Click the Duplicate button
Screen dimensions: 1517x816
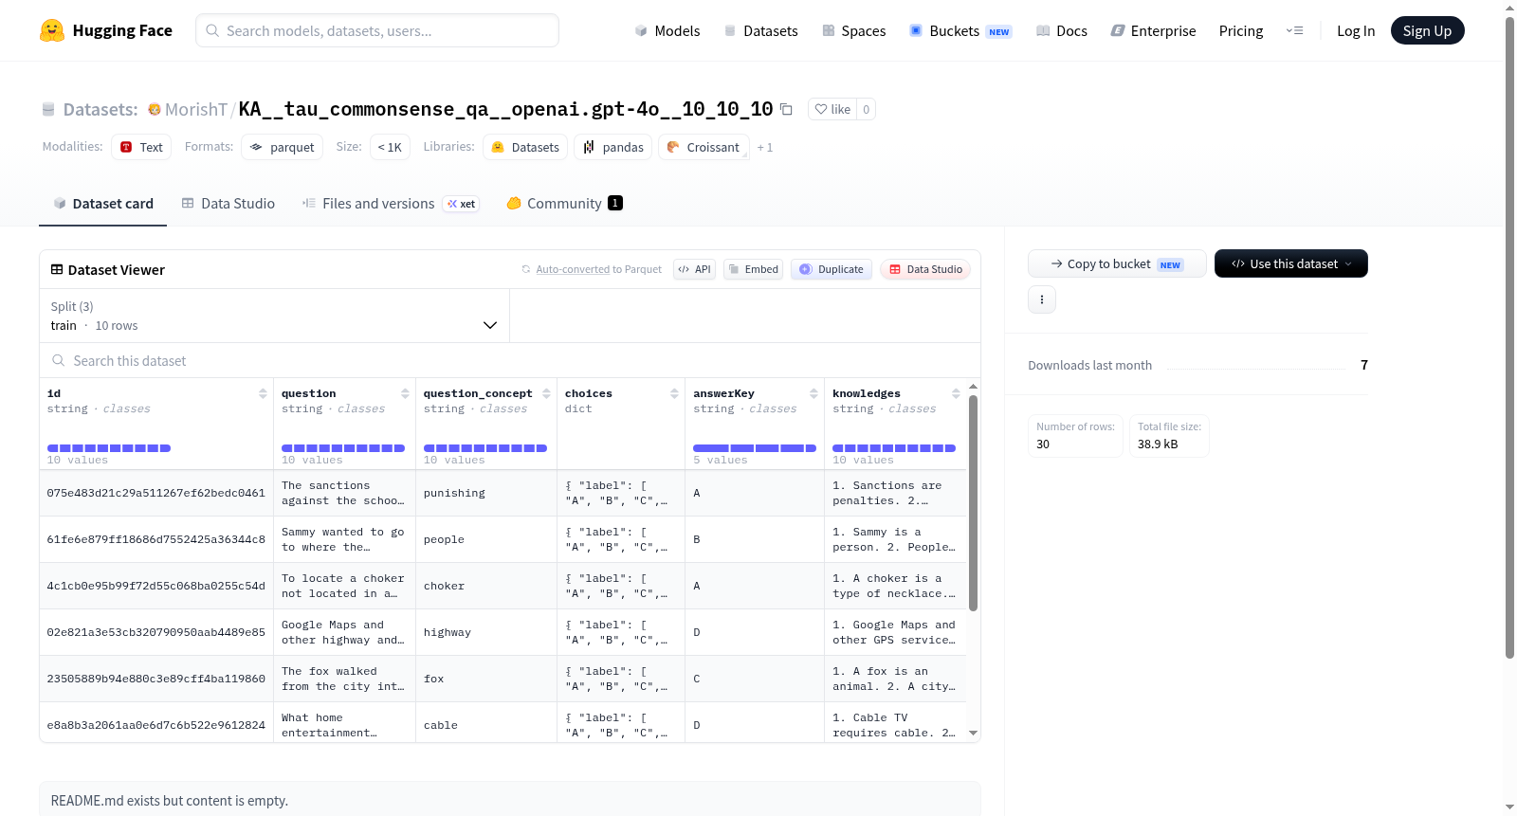[x=832, y=269]
